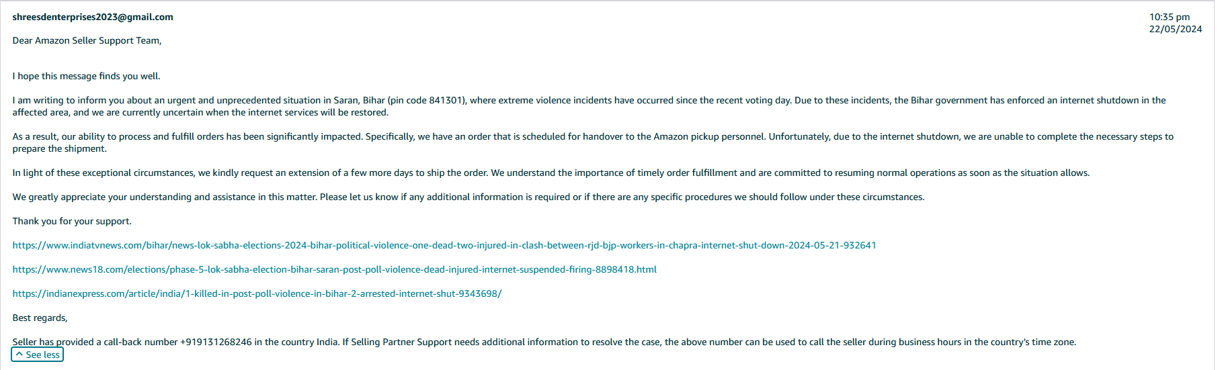
Task: Click paragraph starting I am writing to inform
Action: (590, 106)
